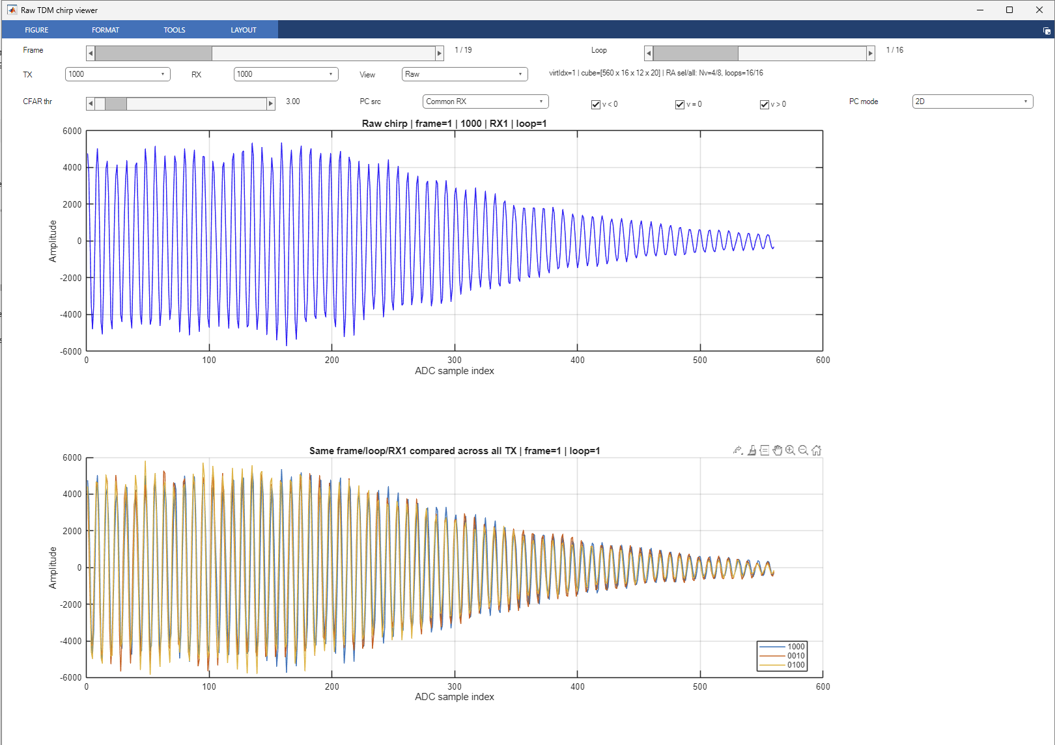Click the Loop slider thumb

point(696,53)
